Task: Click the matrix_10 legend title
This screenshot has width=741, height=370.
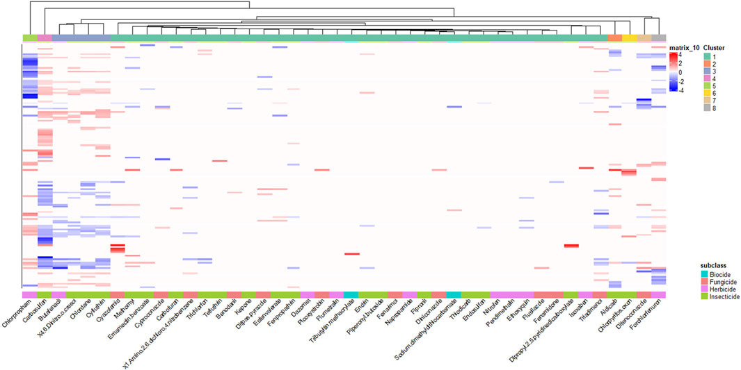Action: [x=683, y=47]
